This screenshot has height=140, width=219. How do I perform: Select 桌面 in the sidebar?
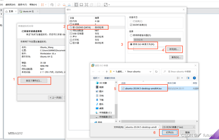pos(100,108)
